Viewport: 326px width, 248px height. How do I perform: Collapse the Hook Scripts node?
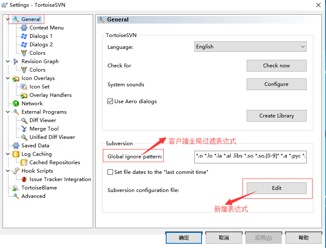[8, 171]
